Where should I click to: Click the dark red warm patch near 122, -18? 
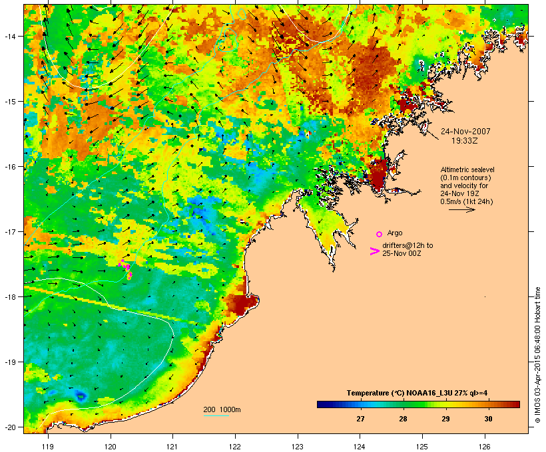click(x=242, y=304)
